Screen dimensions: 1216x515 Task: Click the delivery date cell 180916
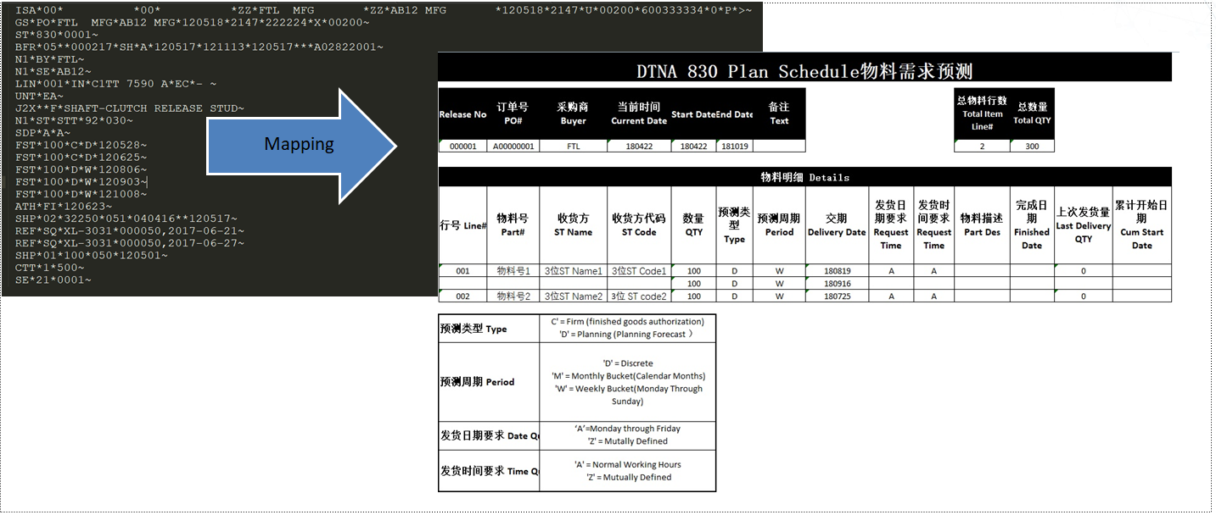point(837,284)
